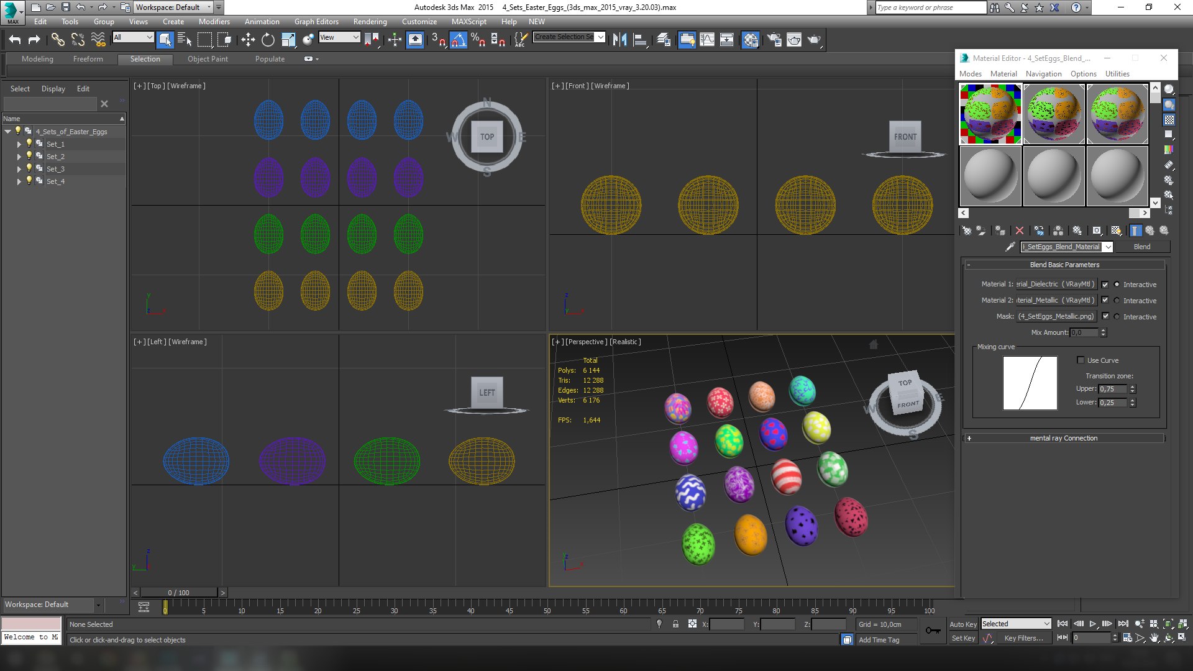Toggle Show End Result in Material Editor
1193x671 pixels.
(x=1136, y=231)
